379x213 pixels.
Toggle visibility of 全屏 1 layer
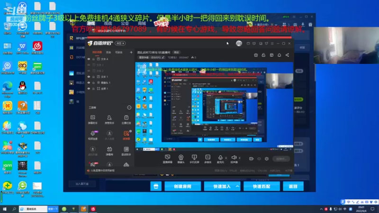tap(89, 89)
